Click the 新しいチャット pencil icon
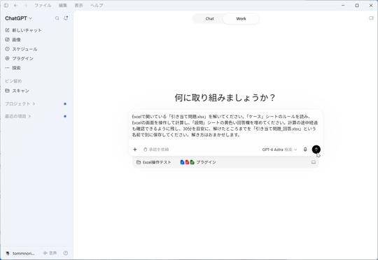Viewport: 378px width, 260px height. coord(7,30)
